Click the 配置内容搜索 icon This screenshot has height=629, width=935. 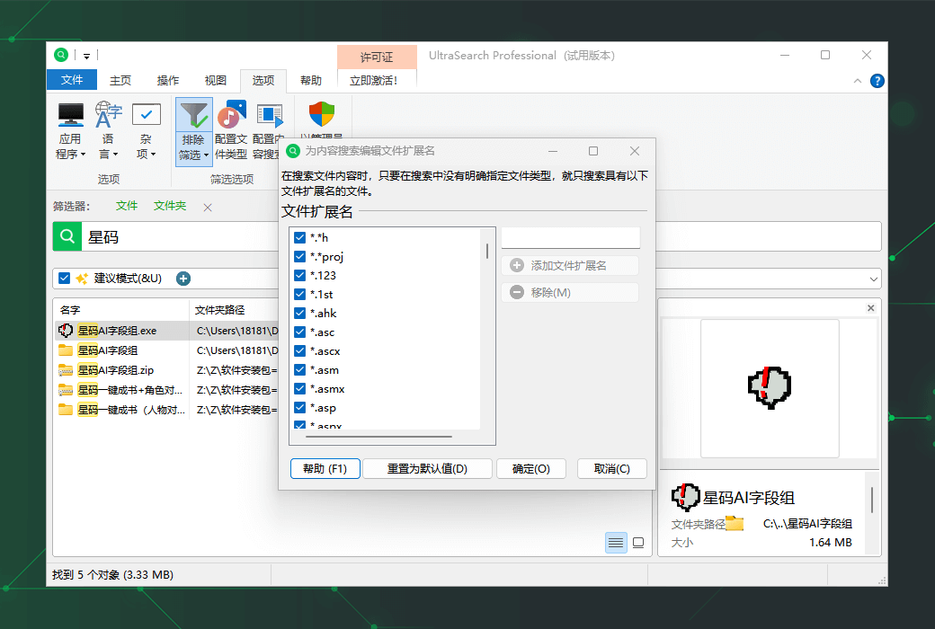pos(270,115)
